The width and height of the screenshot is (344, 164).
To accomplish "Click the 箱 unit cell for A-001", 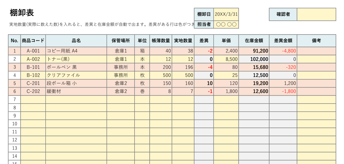I will [142, 51].
